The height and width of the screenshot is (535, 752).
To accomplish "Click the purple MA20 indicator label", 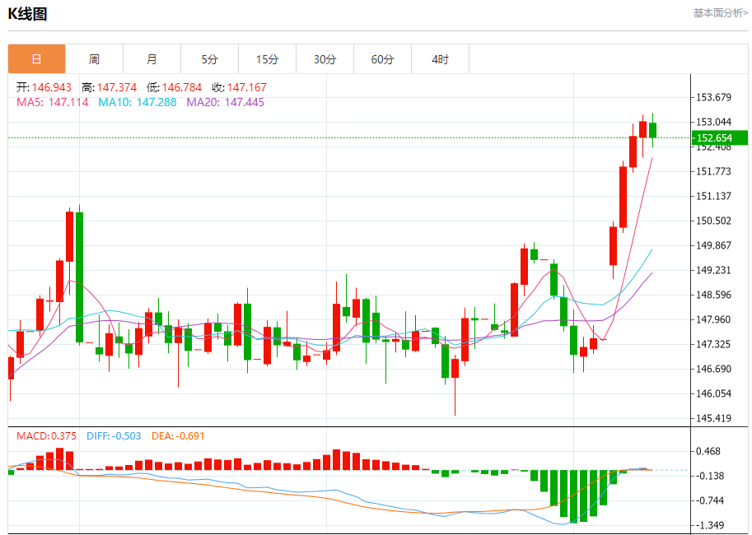I will [x=225, y=102].
